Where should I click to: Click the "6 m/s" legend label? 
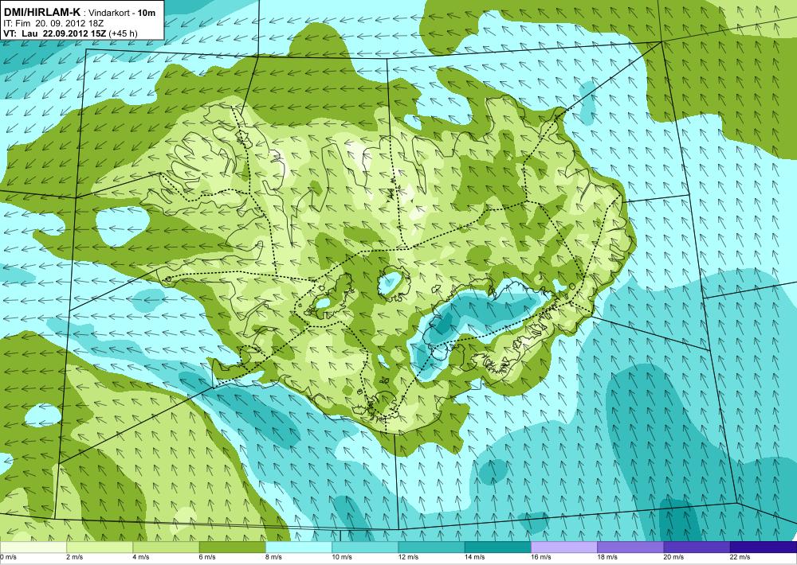tap(207, 557)
